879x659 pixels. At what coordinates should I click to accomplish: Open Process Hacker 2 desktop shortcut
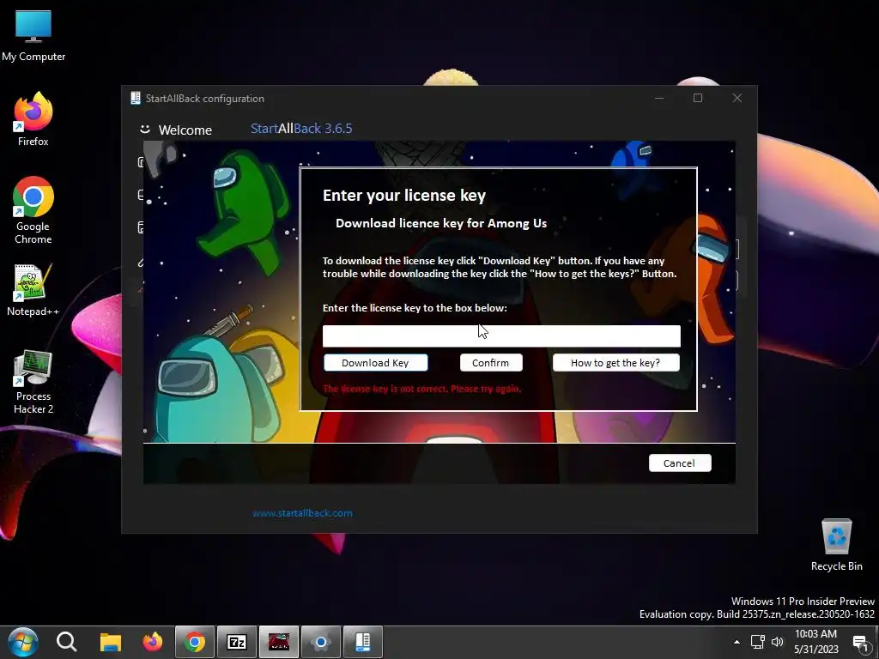(x=33, y=382)
